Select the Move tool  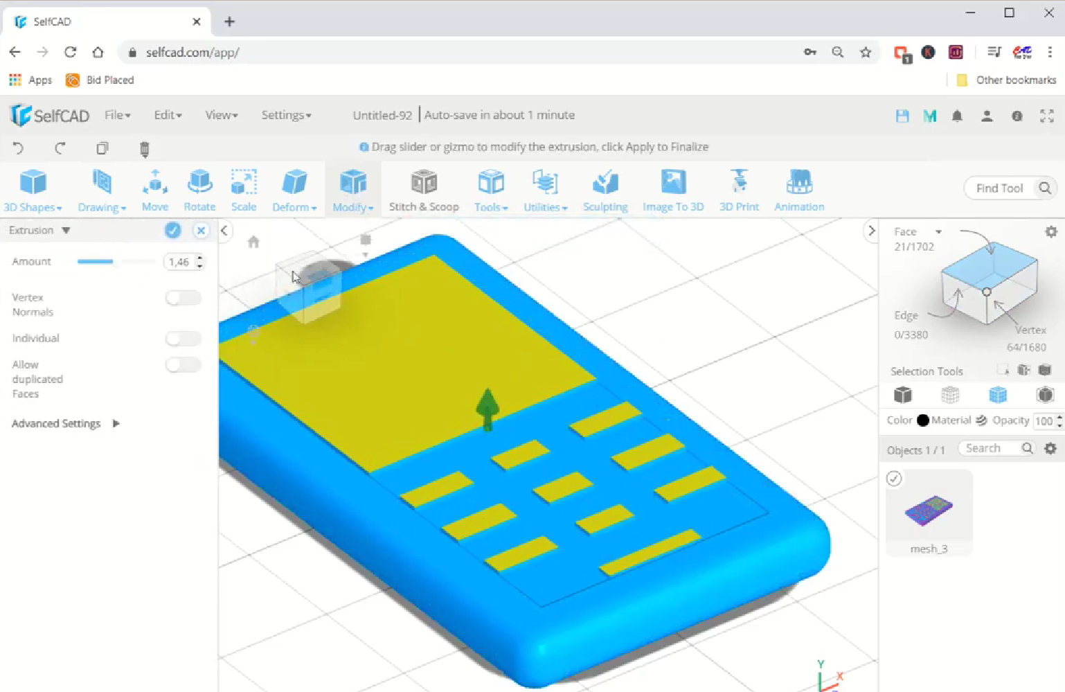[x=155, y=190]
